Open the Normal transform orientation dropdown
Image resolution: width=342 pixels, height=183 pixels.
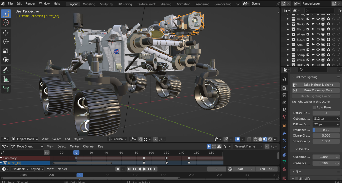(118, 139)
